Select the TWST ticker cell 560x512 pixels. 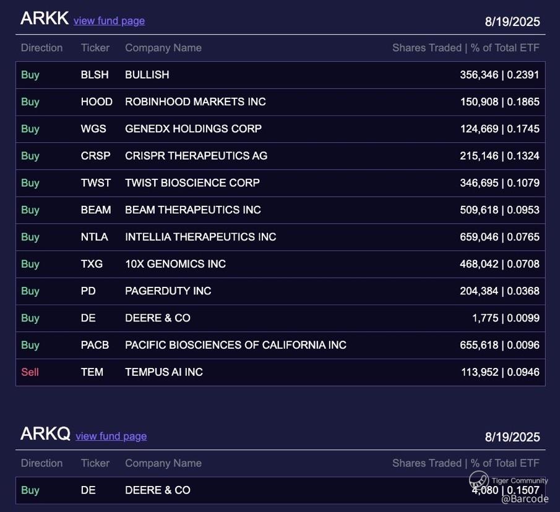pyautogui.click(x=96, y=183)
